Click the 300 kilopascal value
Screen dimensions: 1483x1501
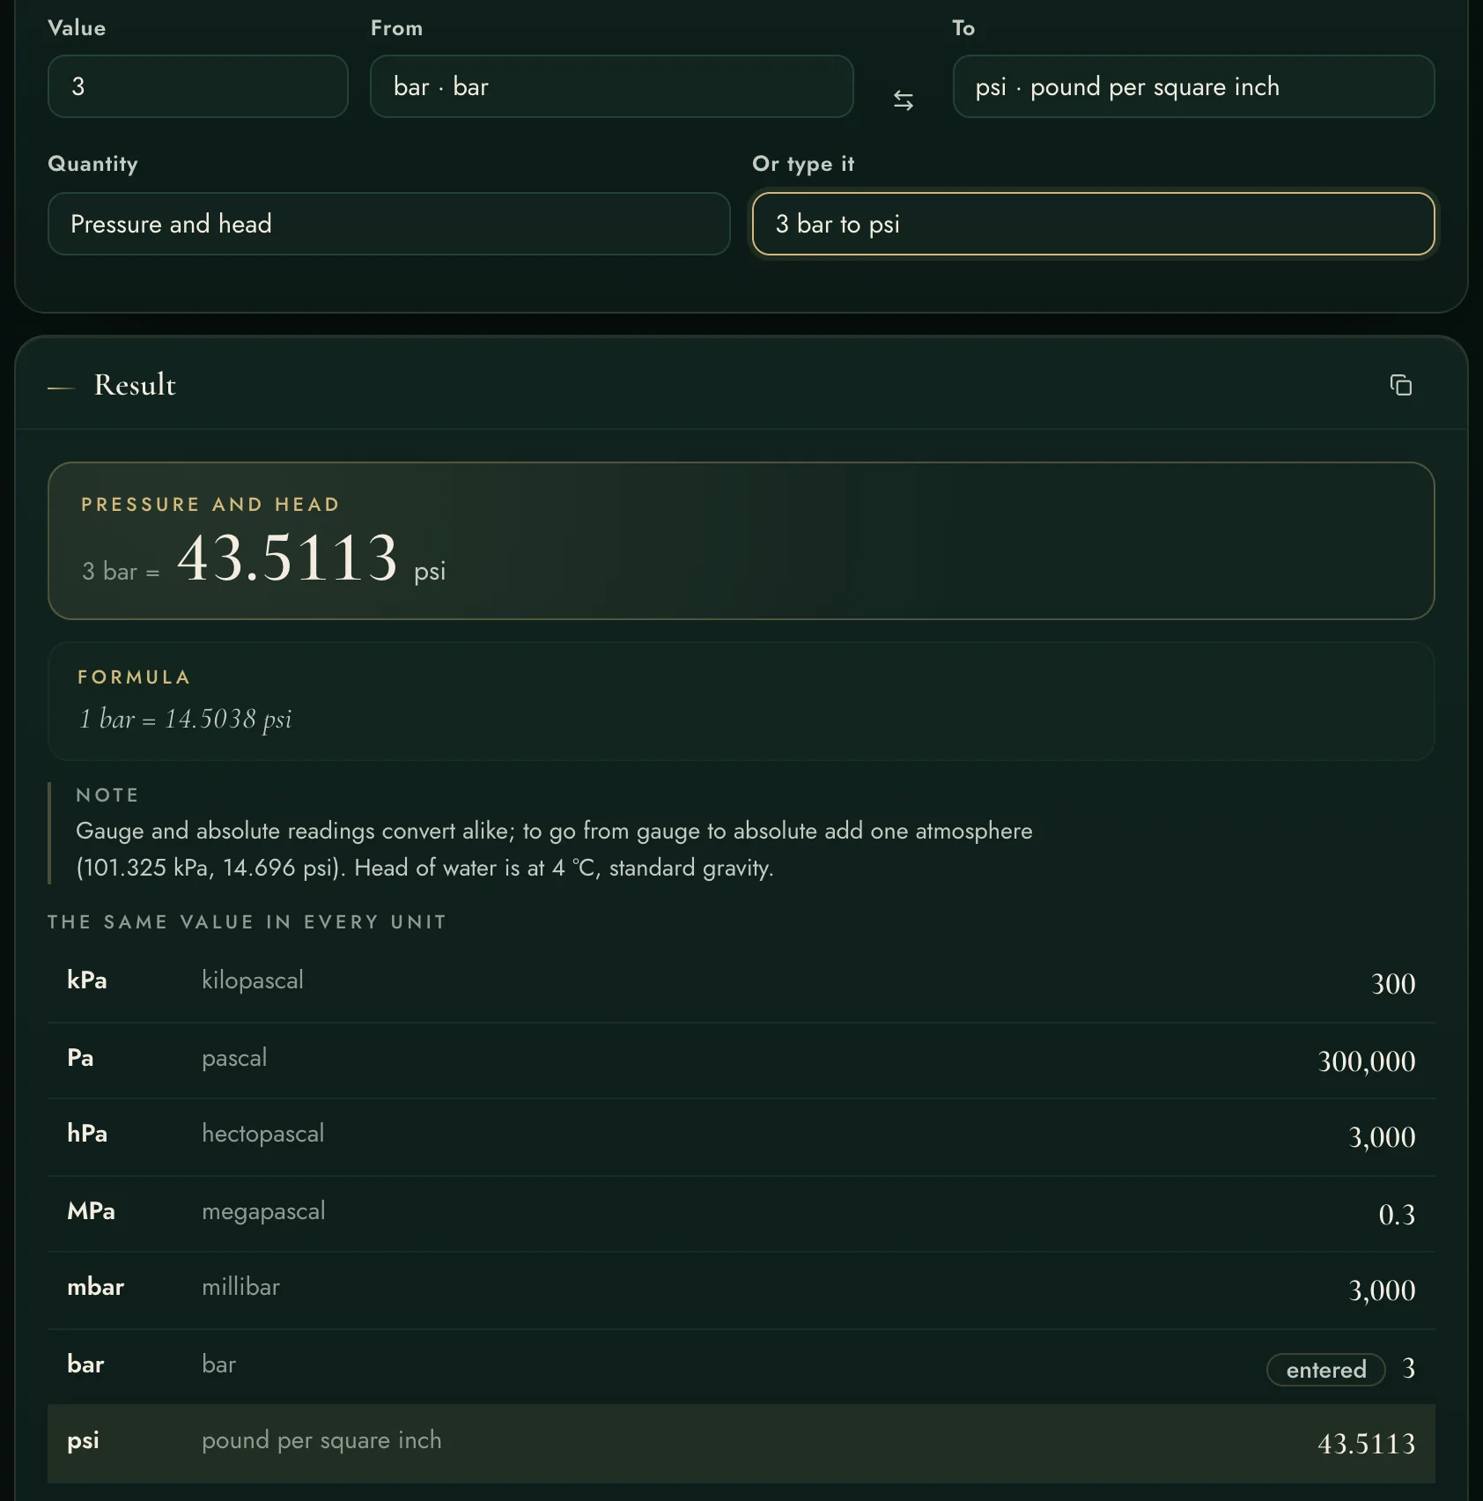tap(1393, 983)
